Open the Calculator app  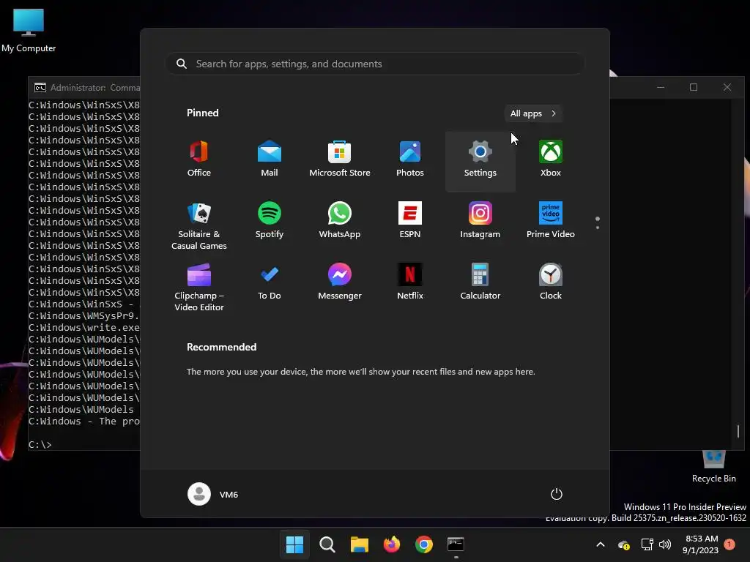480,282
